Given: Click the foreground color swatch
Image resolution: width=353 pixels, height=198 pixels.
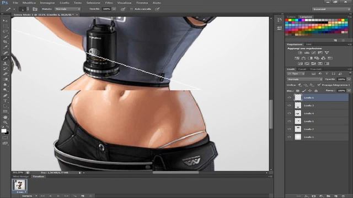Looking at the screenshot, I should (4, 131).
